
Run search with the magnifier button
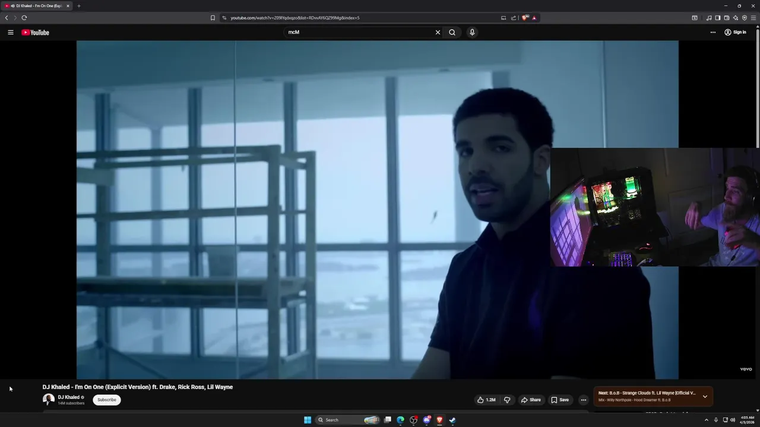click(452, 32)
